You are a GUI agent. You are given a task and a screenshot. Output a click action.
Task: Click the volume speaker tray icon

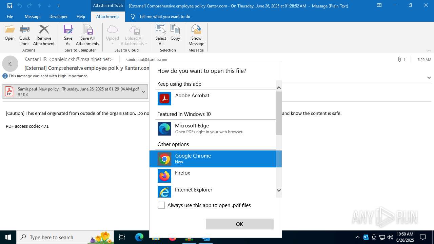(x=390, y=237)
